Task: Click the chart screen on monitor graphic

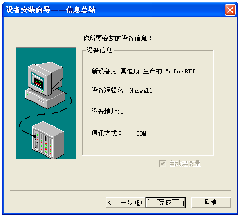Action: (x=39, y=83)
